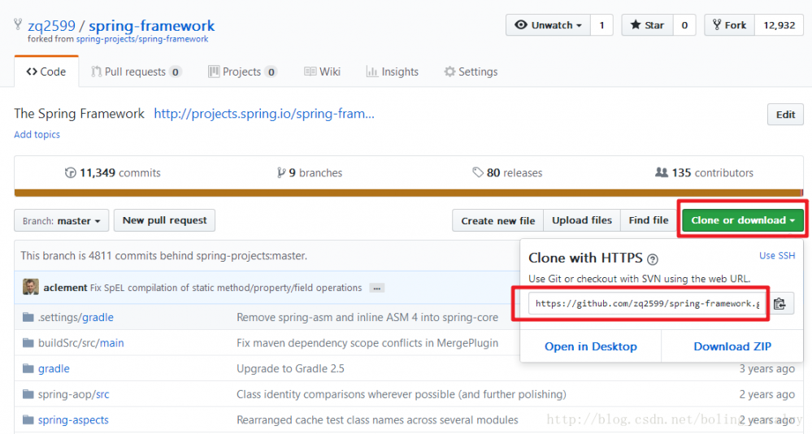Screen dimensions: 812x434
Task: Click aclement's avatar image
Action: (31, 287)
